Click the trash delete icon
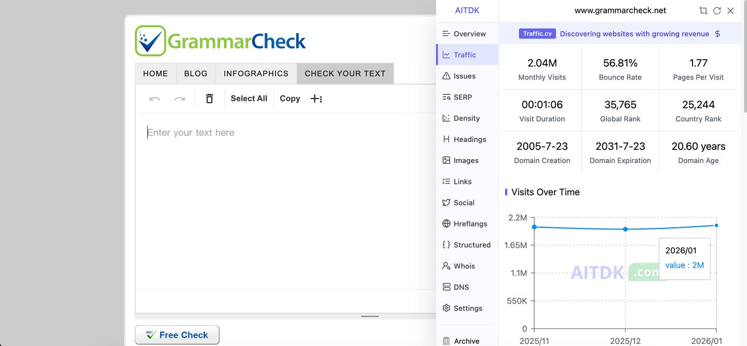This screenshot has width=747, height=346. click(210, 98)
